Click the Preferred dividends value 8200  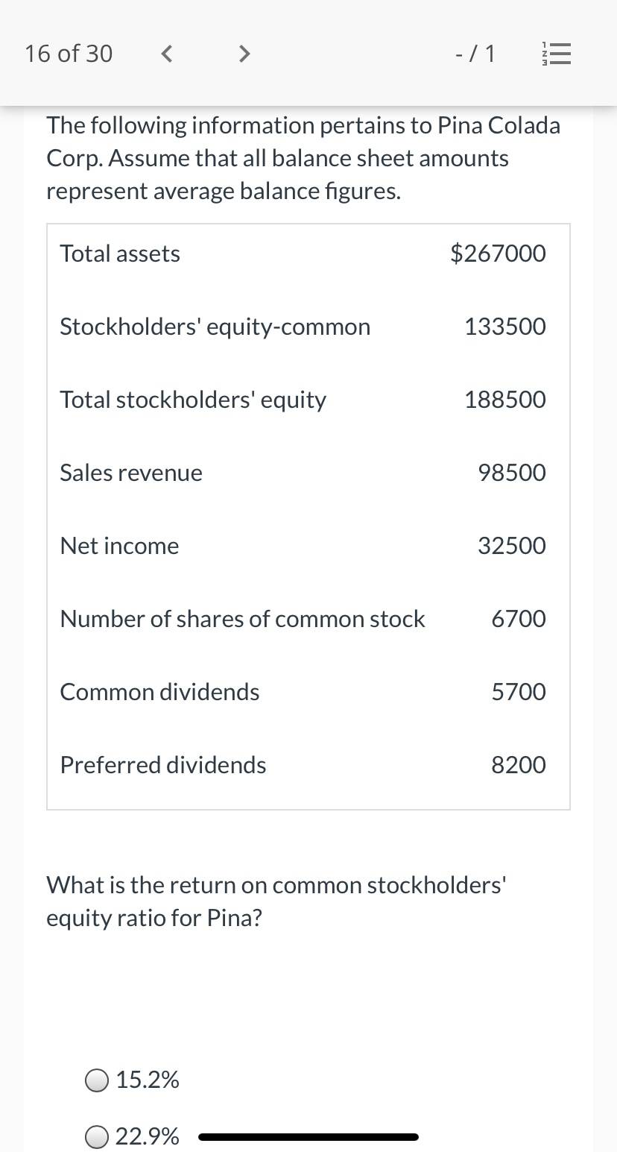click(519, 765)
